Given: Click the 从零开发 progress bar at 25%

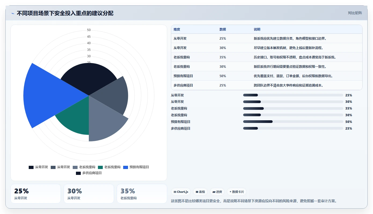Looking at the screenshot, I should (293, 95).
